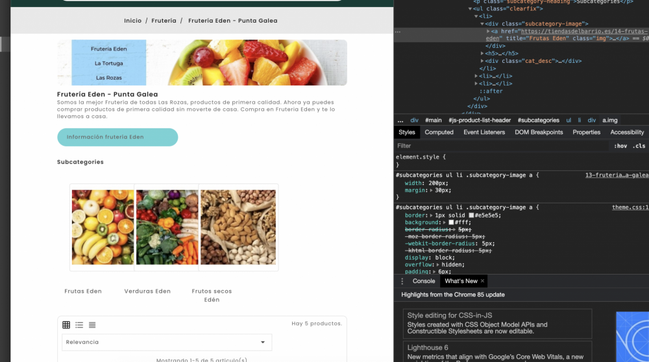This screenshot has width=649, height=362.
Task: Open the Accessibility tab
Action: [x=627, y=133]
